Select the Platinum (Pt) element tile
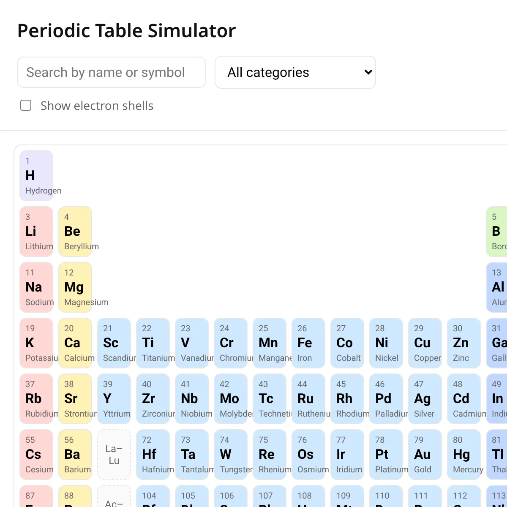The height and width of the screenshot is (507, 507). click(386, 455)
